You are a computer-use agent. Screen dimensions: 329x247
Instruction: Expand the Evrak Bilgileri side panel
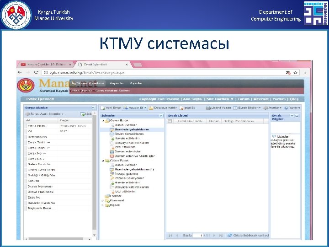pyautogui.click(x=292, y=116)
